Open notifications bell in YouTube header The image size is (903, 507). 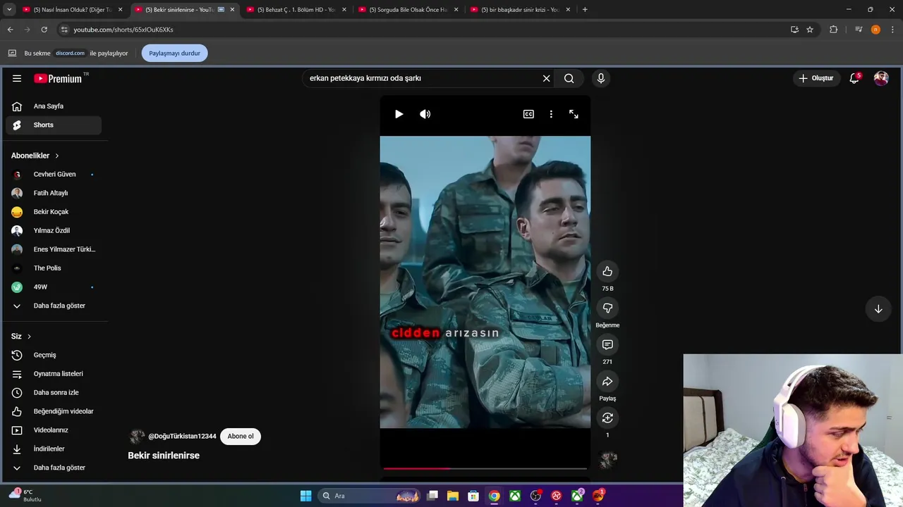tap(854, 78)
